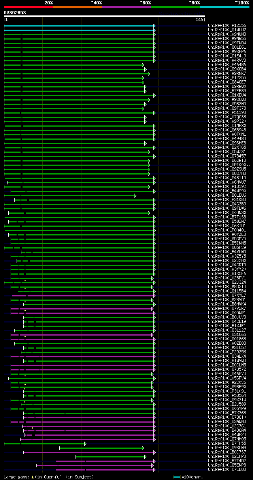
Task: Click the green ~80% identity legend segment
Action: (176, 7)
